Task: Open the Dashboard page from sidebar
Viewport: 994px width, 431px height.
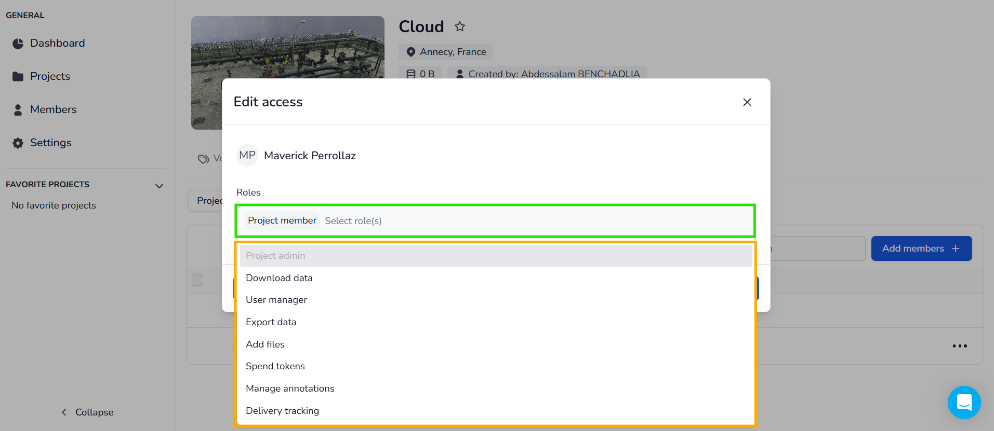Action: pyautogui.click(x=57, y=43)
